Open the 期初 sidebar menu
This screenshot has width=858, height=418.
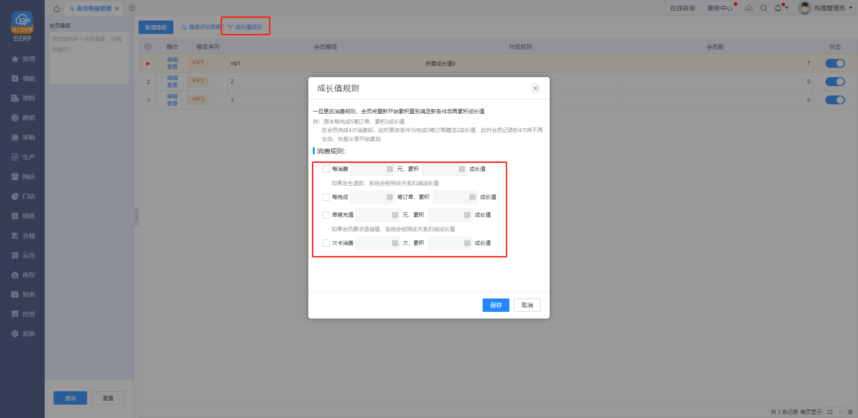click(22, 118)
